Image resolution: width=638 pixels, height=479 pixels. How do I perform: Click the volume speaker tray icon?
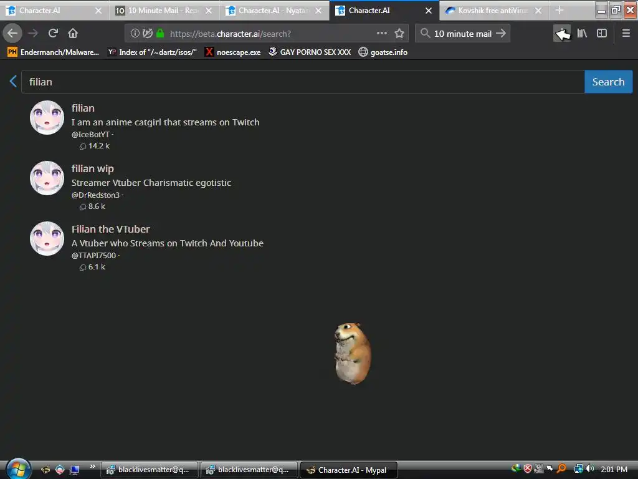point(590,469)
